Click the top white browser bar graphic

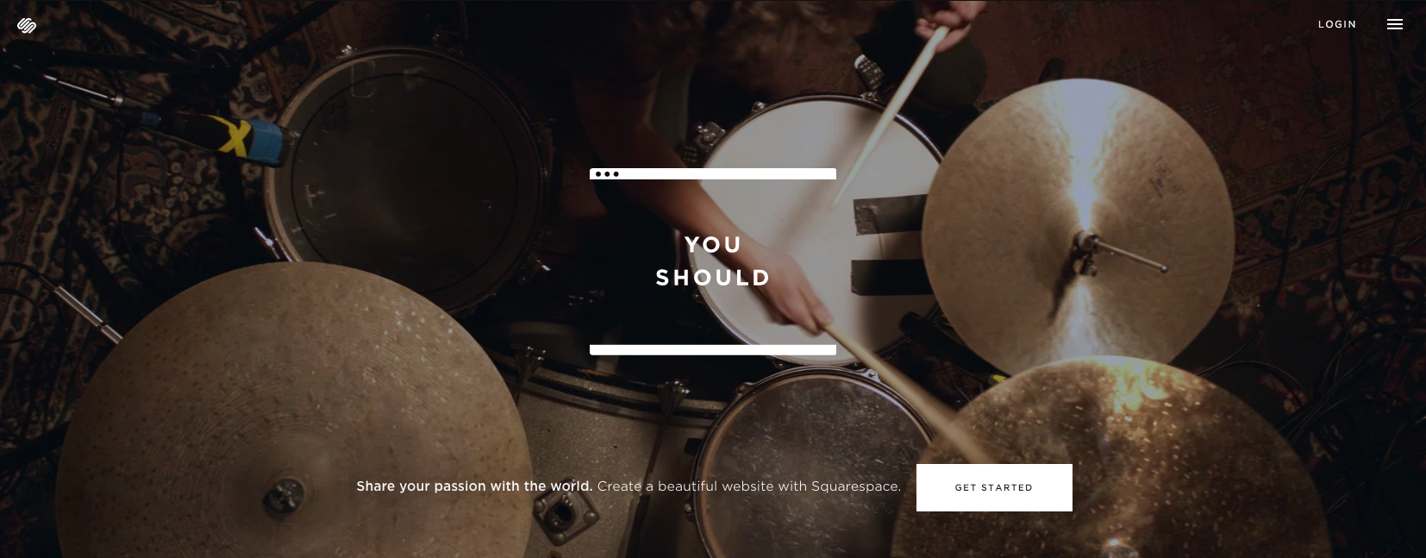point(713,174)
